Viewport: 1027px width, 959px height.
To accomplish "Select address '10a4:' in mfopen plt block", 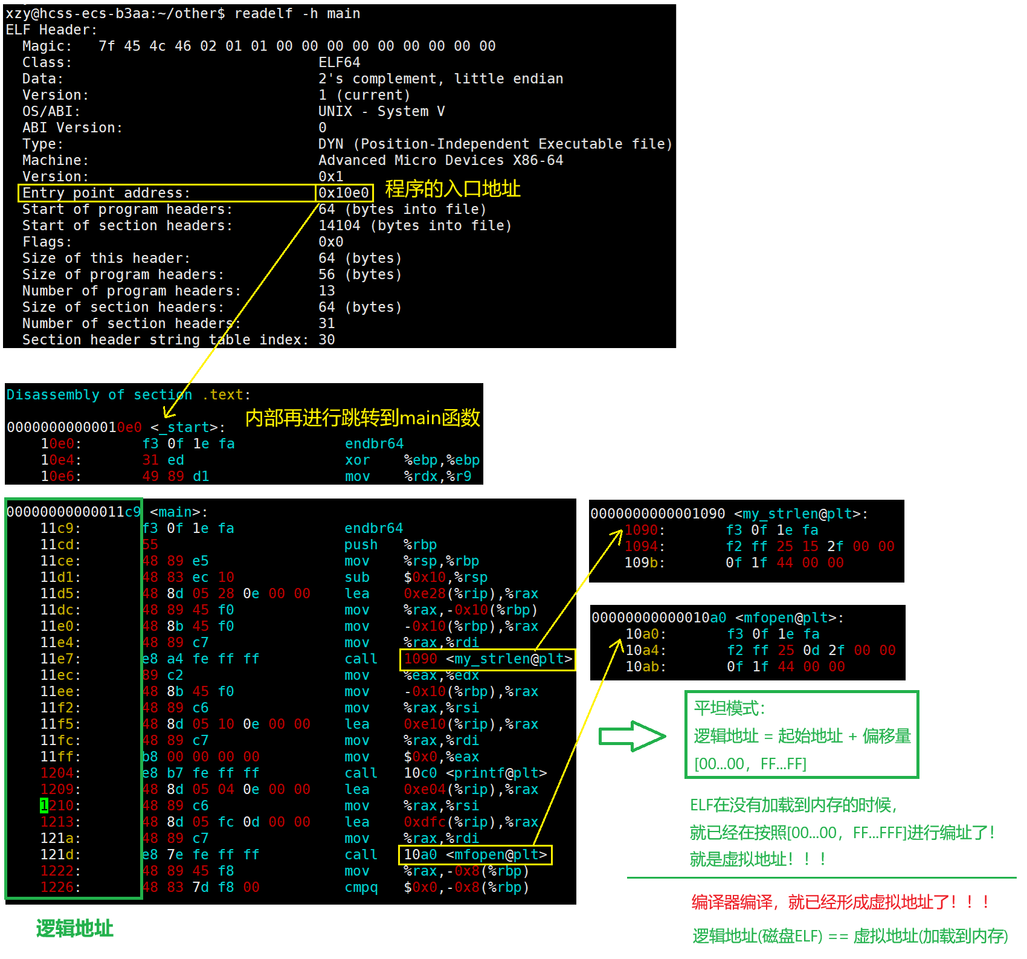I will 646,650.
